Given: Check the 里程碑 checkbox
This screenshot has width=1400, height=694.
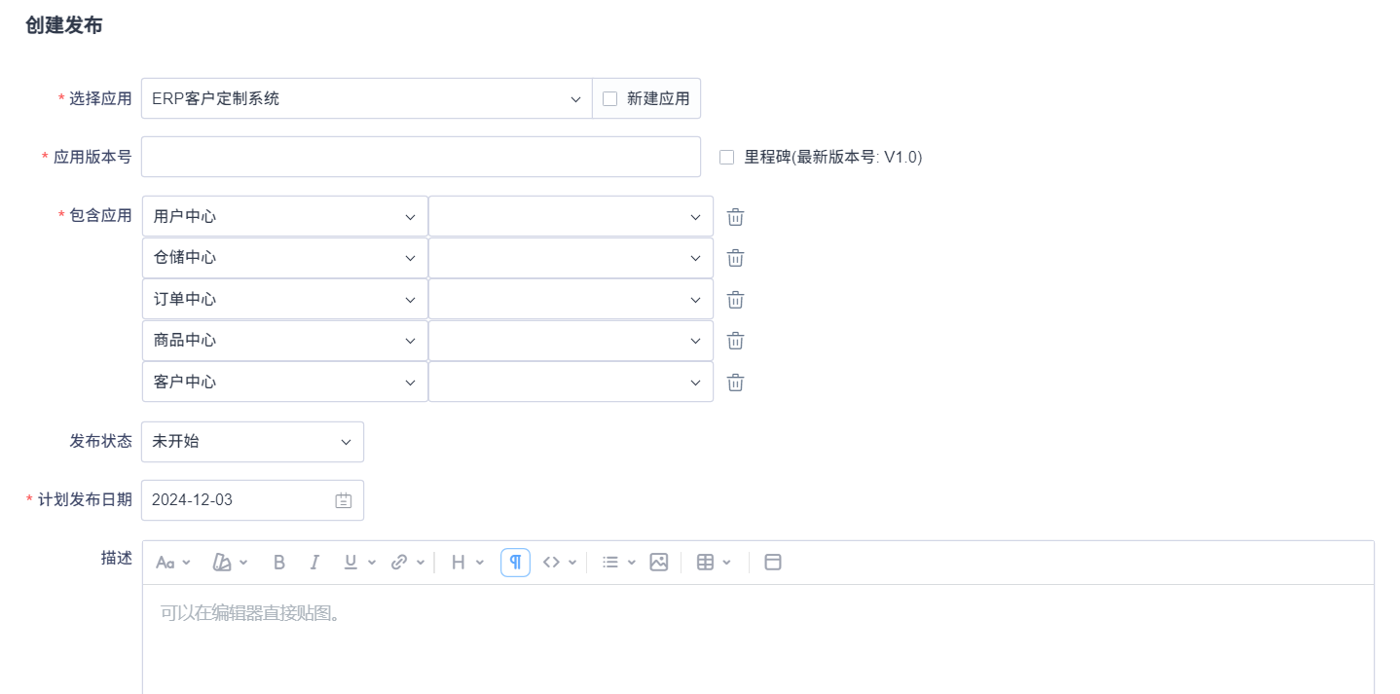Looking at the screenshot, I should [x=726, y=158].
